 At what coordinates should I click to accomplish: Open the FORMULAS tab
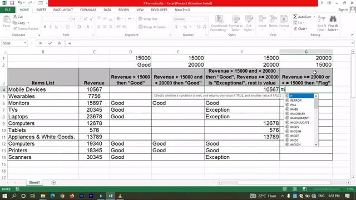[88, 10]
